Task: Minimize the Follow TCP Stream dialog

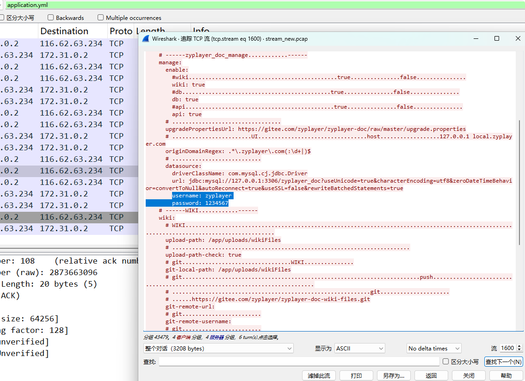Action: click(x=476, y=38)
